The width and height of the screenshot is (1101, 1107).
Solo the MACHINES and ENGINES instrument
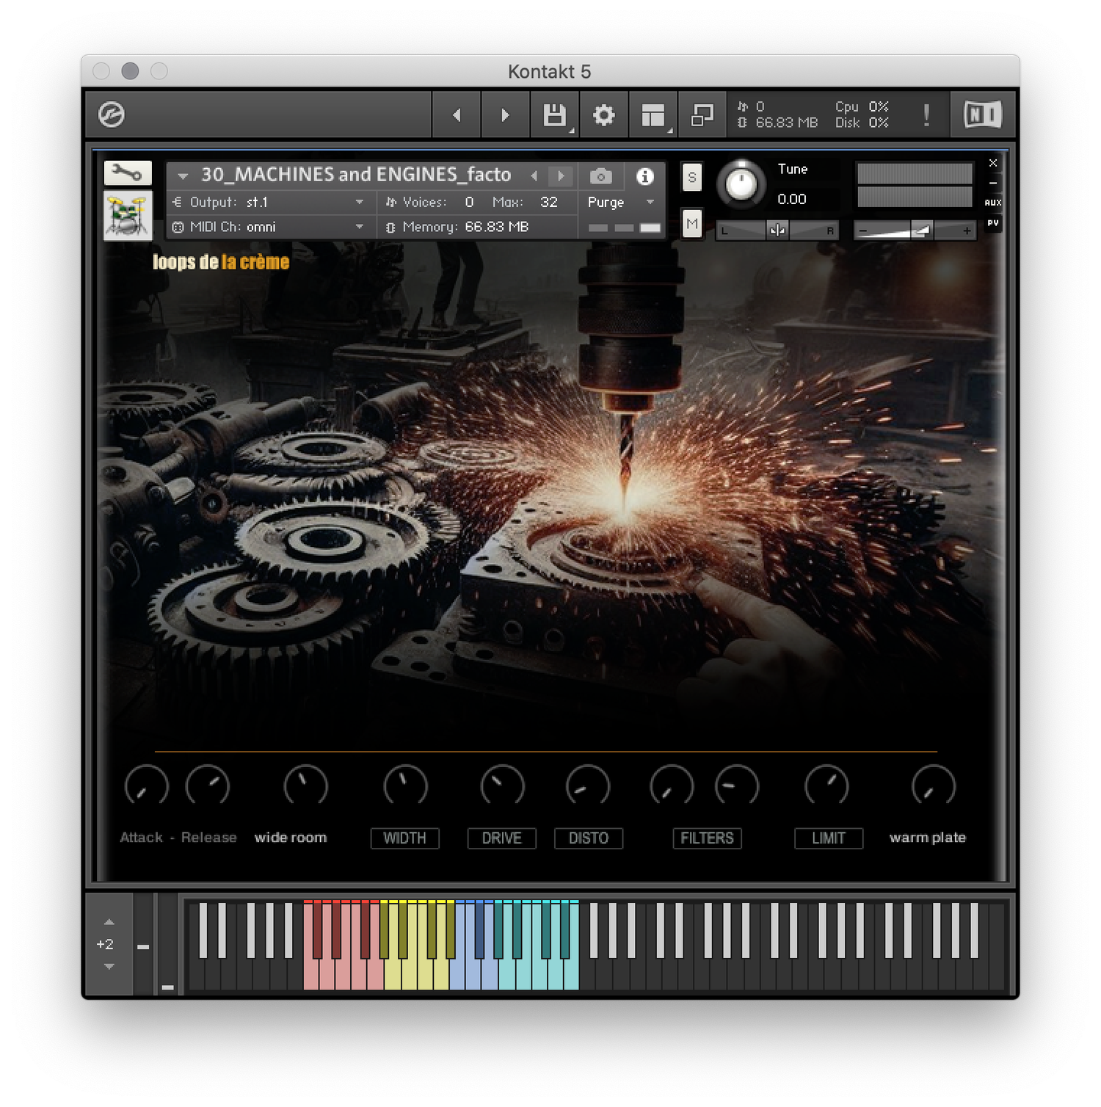click(691, 177)
